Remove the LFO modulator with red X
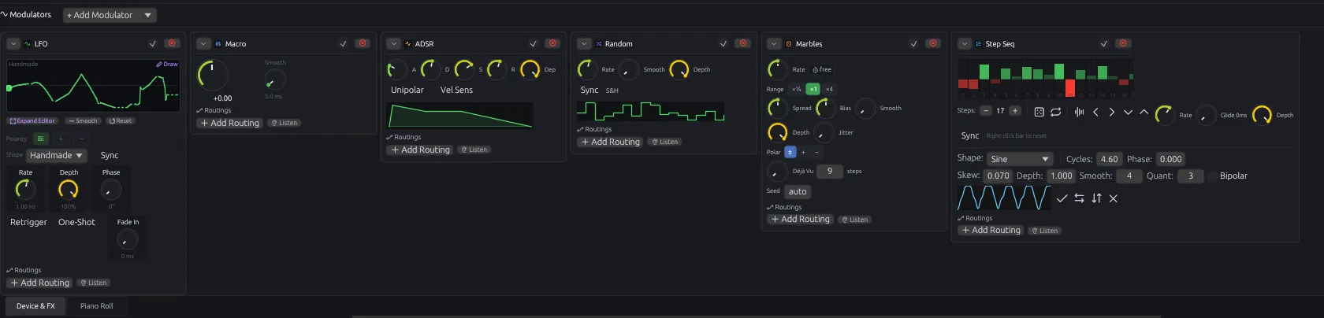The width and height of the screenshot is (1324, 318). click(173, 43)
